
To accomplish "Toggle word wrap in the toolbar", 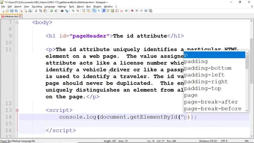I will [94, 11].
